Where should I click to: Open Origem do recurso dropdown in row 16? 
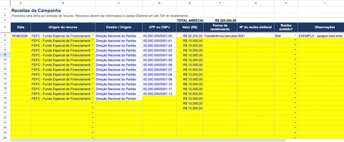[93, 89]
